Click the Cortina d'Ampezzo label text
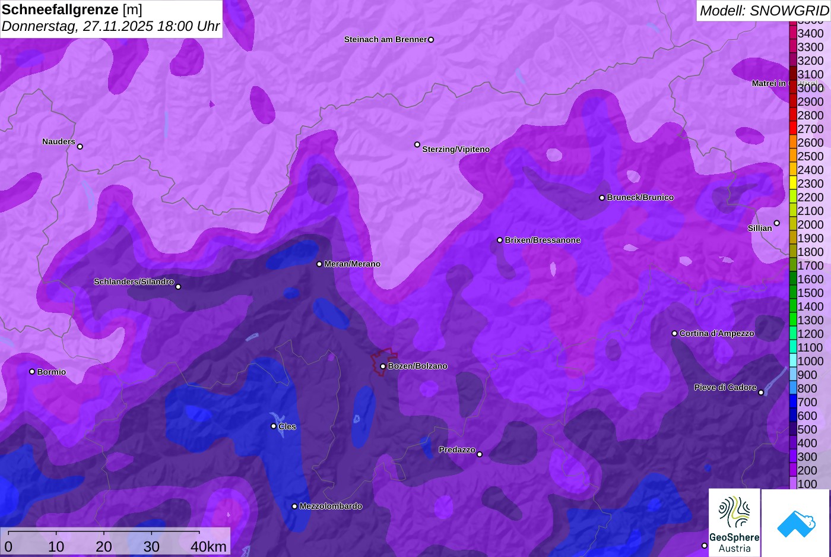 717,333
